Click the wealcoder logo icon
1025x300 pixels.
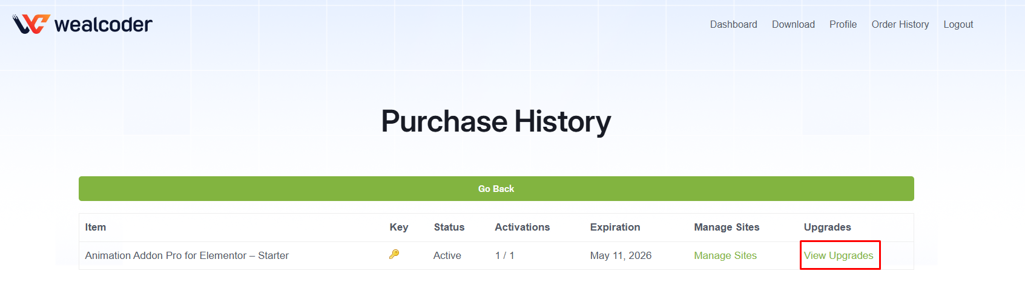click(31, 24)
